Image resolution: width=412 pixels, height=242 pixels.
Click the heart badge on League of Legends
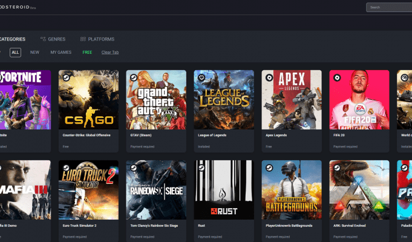click(x=201, y=78)
